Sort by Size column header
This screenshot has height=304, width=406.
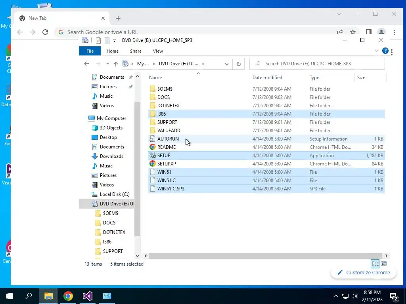click(361, 77)
